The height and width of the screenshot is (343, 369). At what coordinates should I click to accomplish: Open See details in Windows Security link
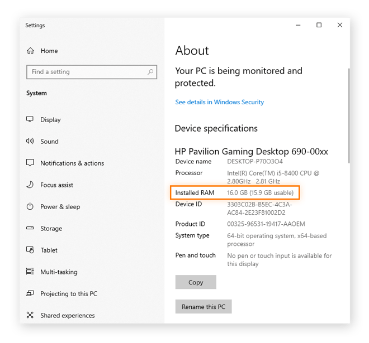(219, 102)
